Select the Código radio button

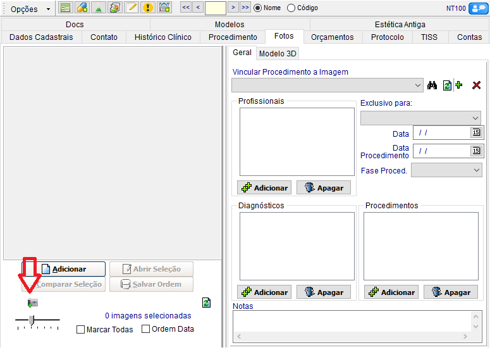(x=291, y=8)
